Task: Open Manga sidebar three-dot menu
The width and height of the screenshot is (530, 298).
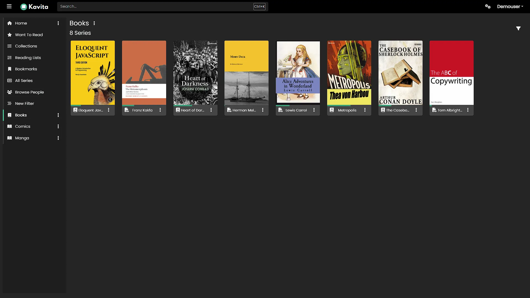Action: (x=58, y=138)
